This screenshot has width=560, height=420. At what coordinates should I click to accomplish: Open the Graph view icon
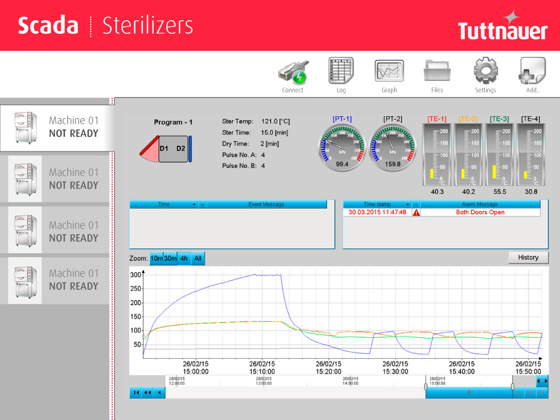click(x=389, y=71)
